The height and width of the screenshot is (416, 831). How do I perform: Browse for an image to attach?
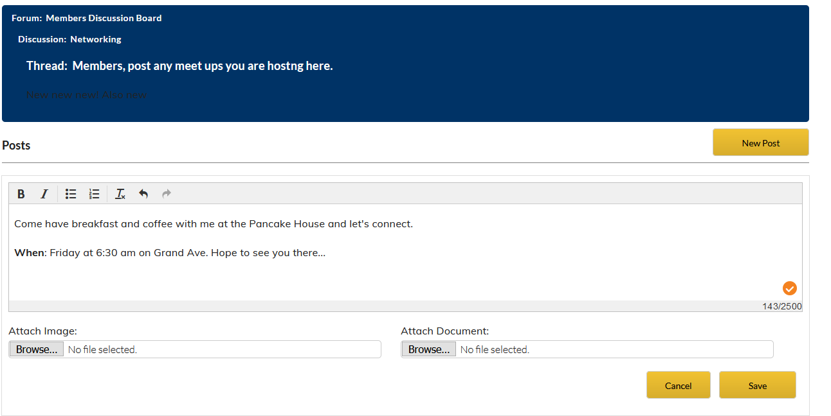coord(37,349)
